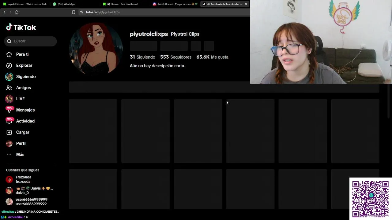
Task: Reload the page with refresh icon
Action: pos(17,12)
